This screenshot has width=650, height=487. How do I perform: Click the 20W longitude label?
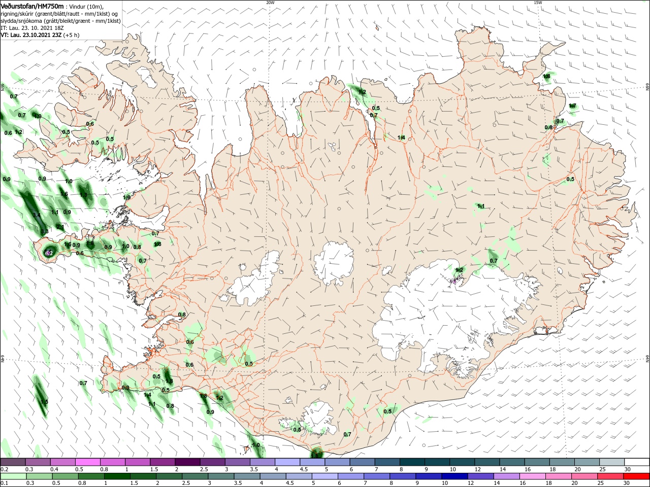(270, 3)
